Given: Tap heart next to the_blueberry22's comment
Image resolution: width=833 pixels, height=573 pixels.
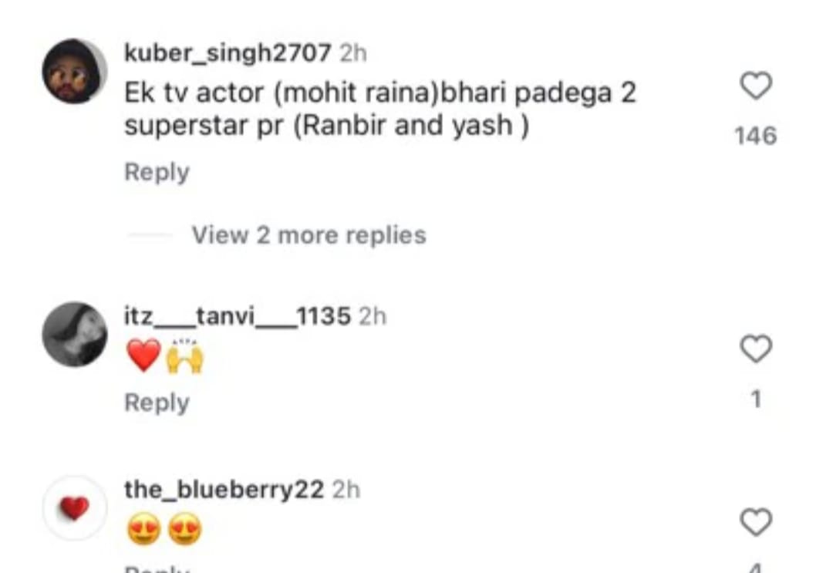Looking at the screenshot, I should (756, 522).
